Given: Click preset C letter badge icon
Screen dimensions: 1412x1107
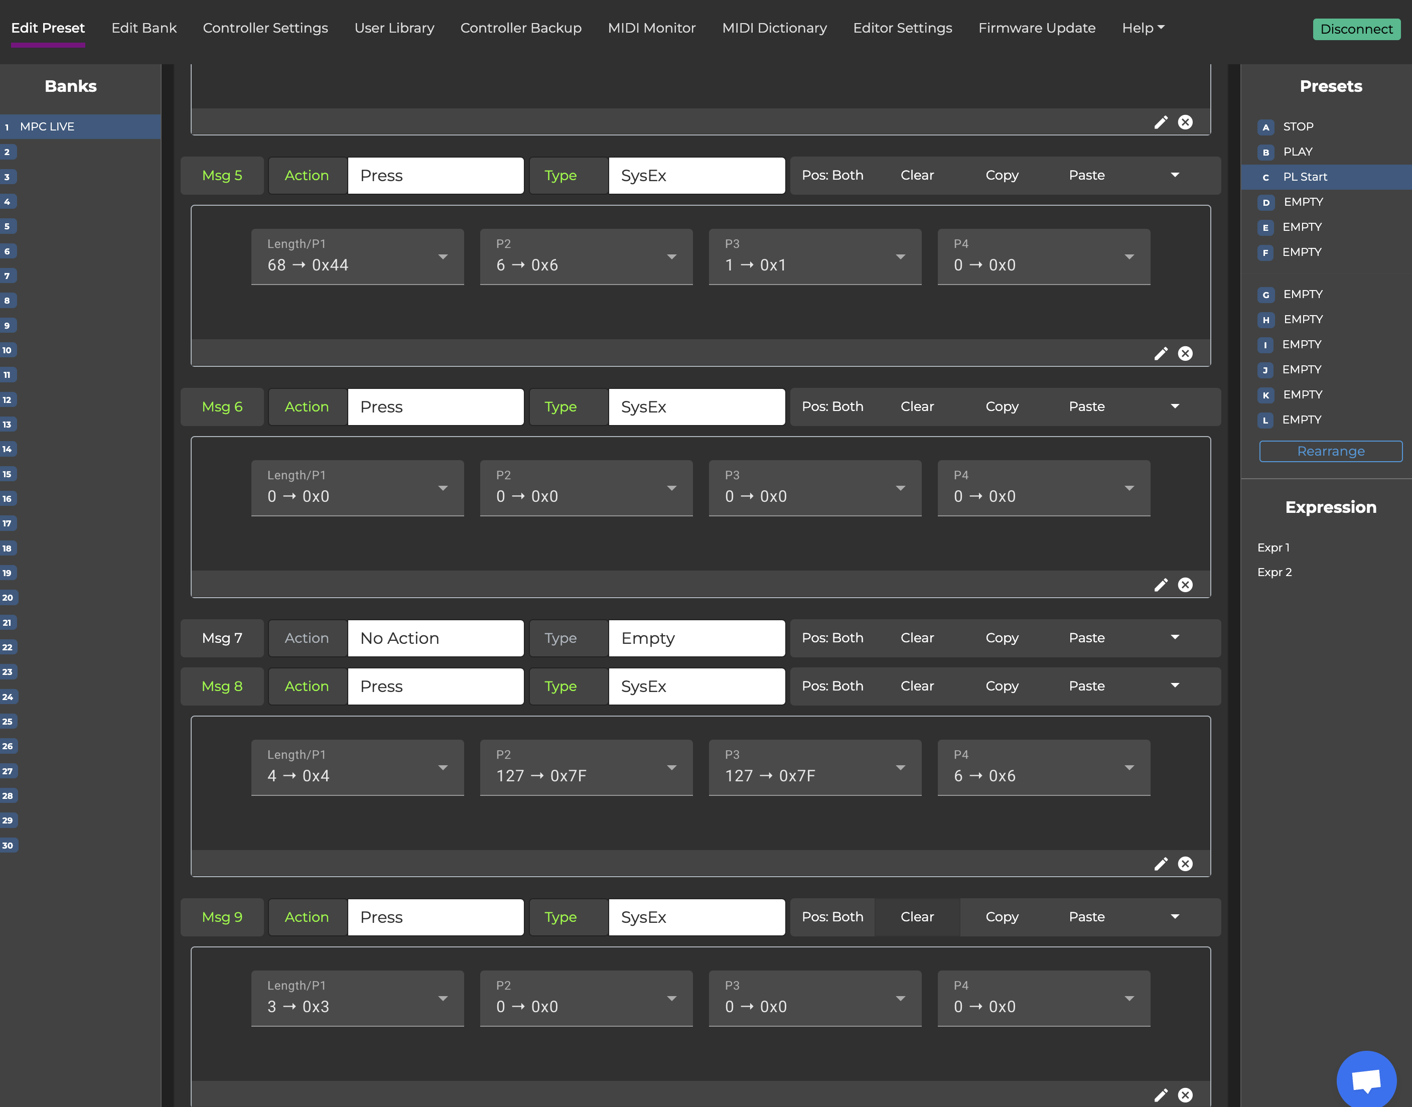Looking at the screenshot, I should (1265, 177).
